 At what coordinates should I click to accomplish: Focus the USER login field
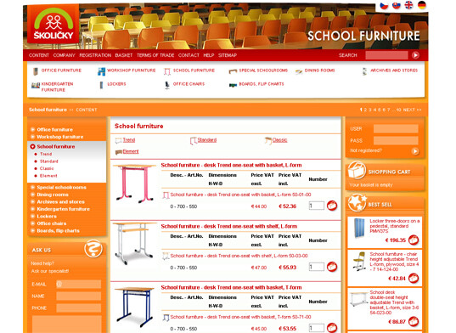click(396, 128)
